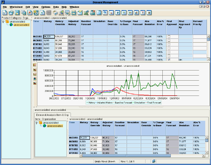Select Demand Analysis Item & Org tab

pyautogui.click(x=52, y=115)
